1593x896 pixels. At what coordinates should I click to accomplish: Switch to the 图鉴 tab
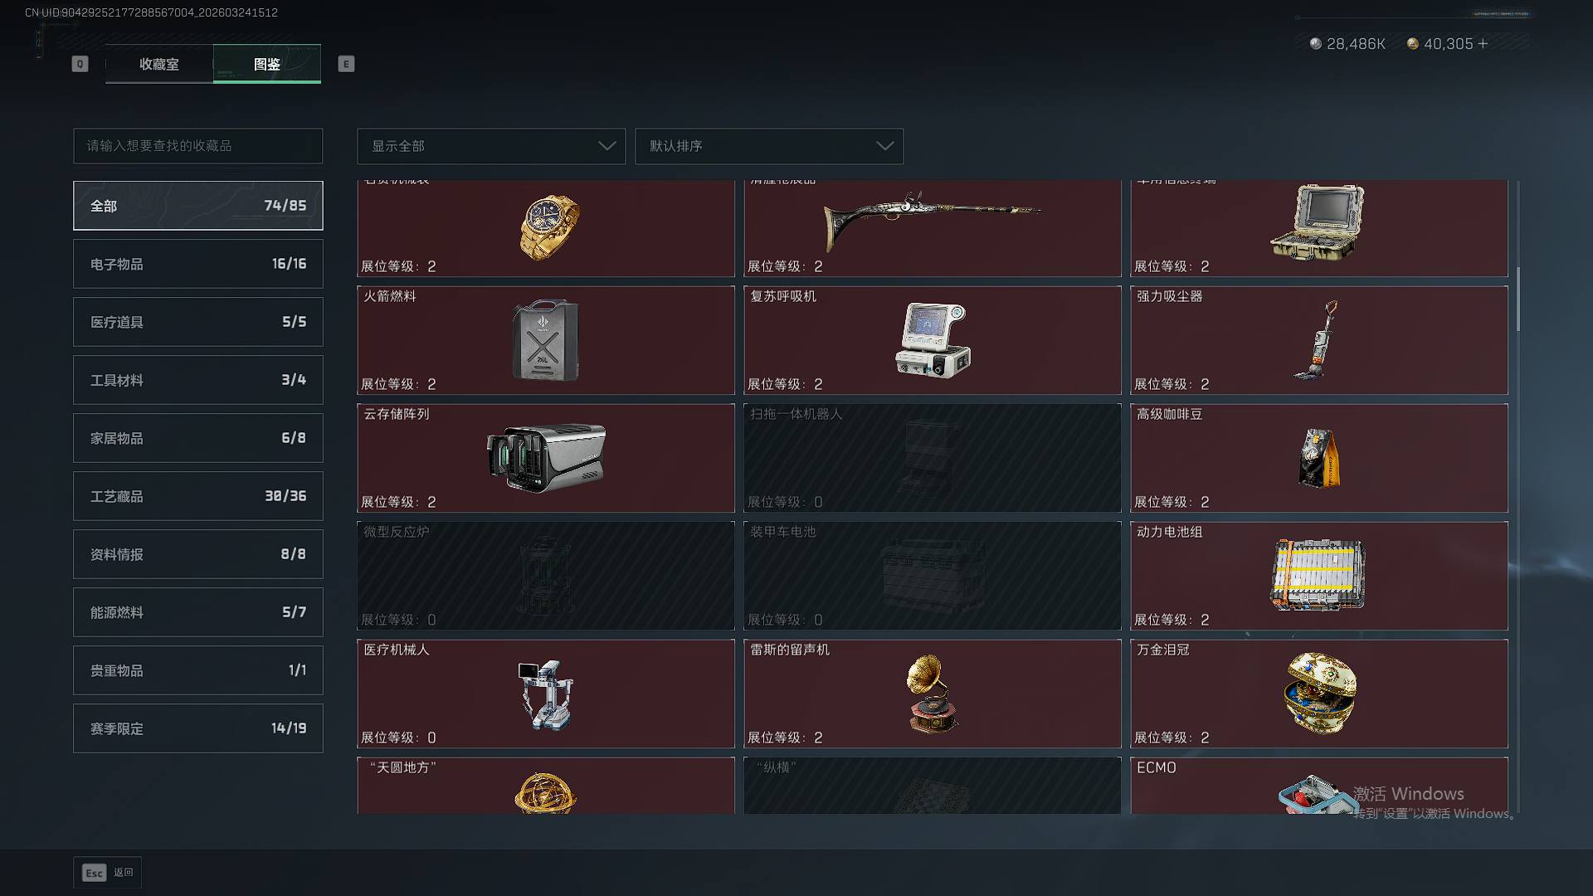[267, 64]
